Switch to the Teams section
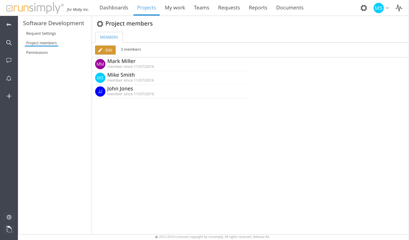The image size is (409, 240). pos(201,8)
